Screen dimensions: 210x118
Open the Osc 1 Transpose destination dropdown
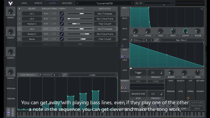pyautogui.click(x=105, y=14)
